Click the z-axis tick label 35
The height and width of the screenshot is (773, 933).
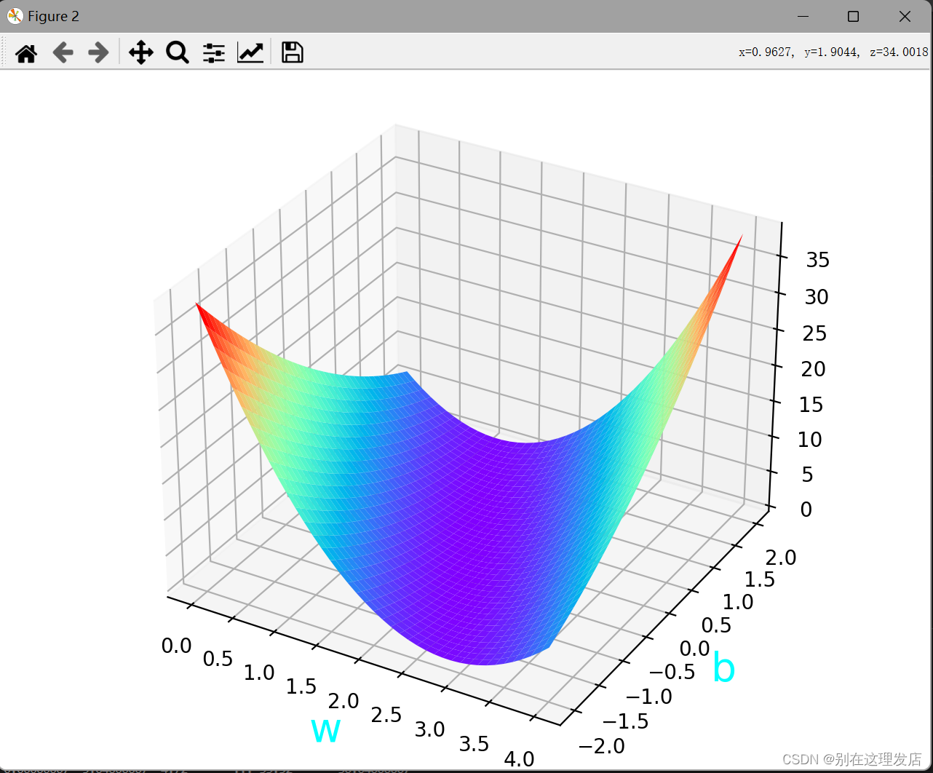(x=817, y=259)
